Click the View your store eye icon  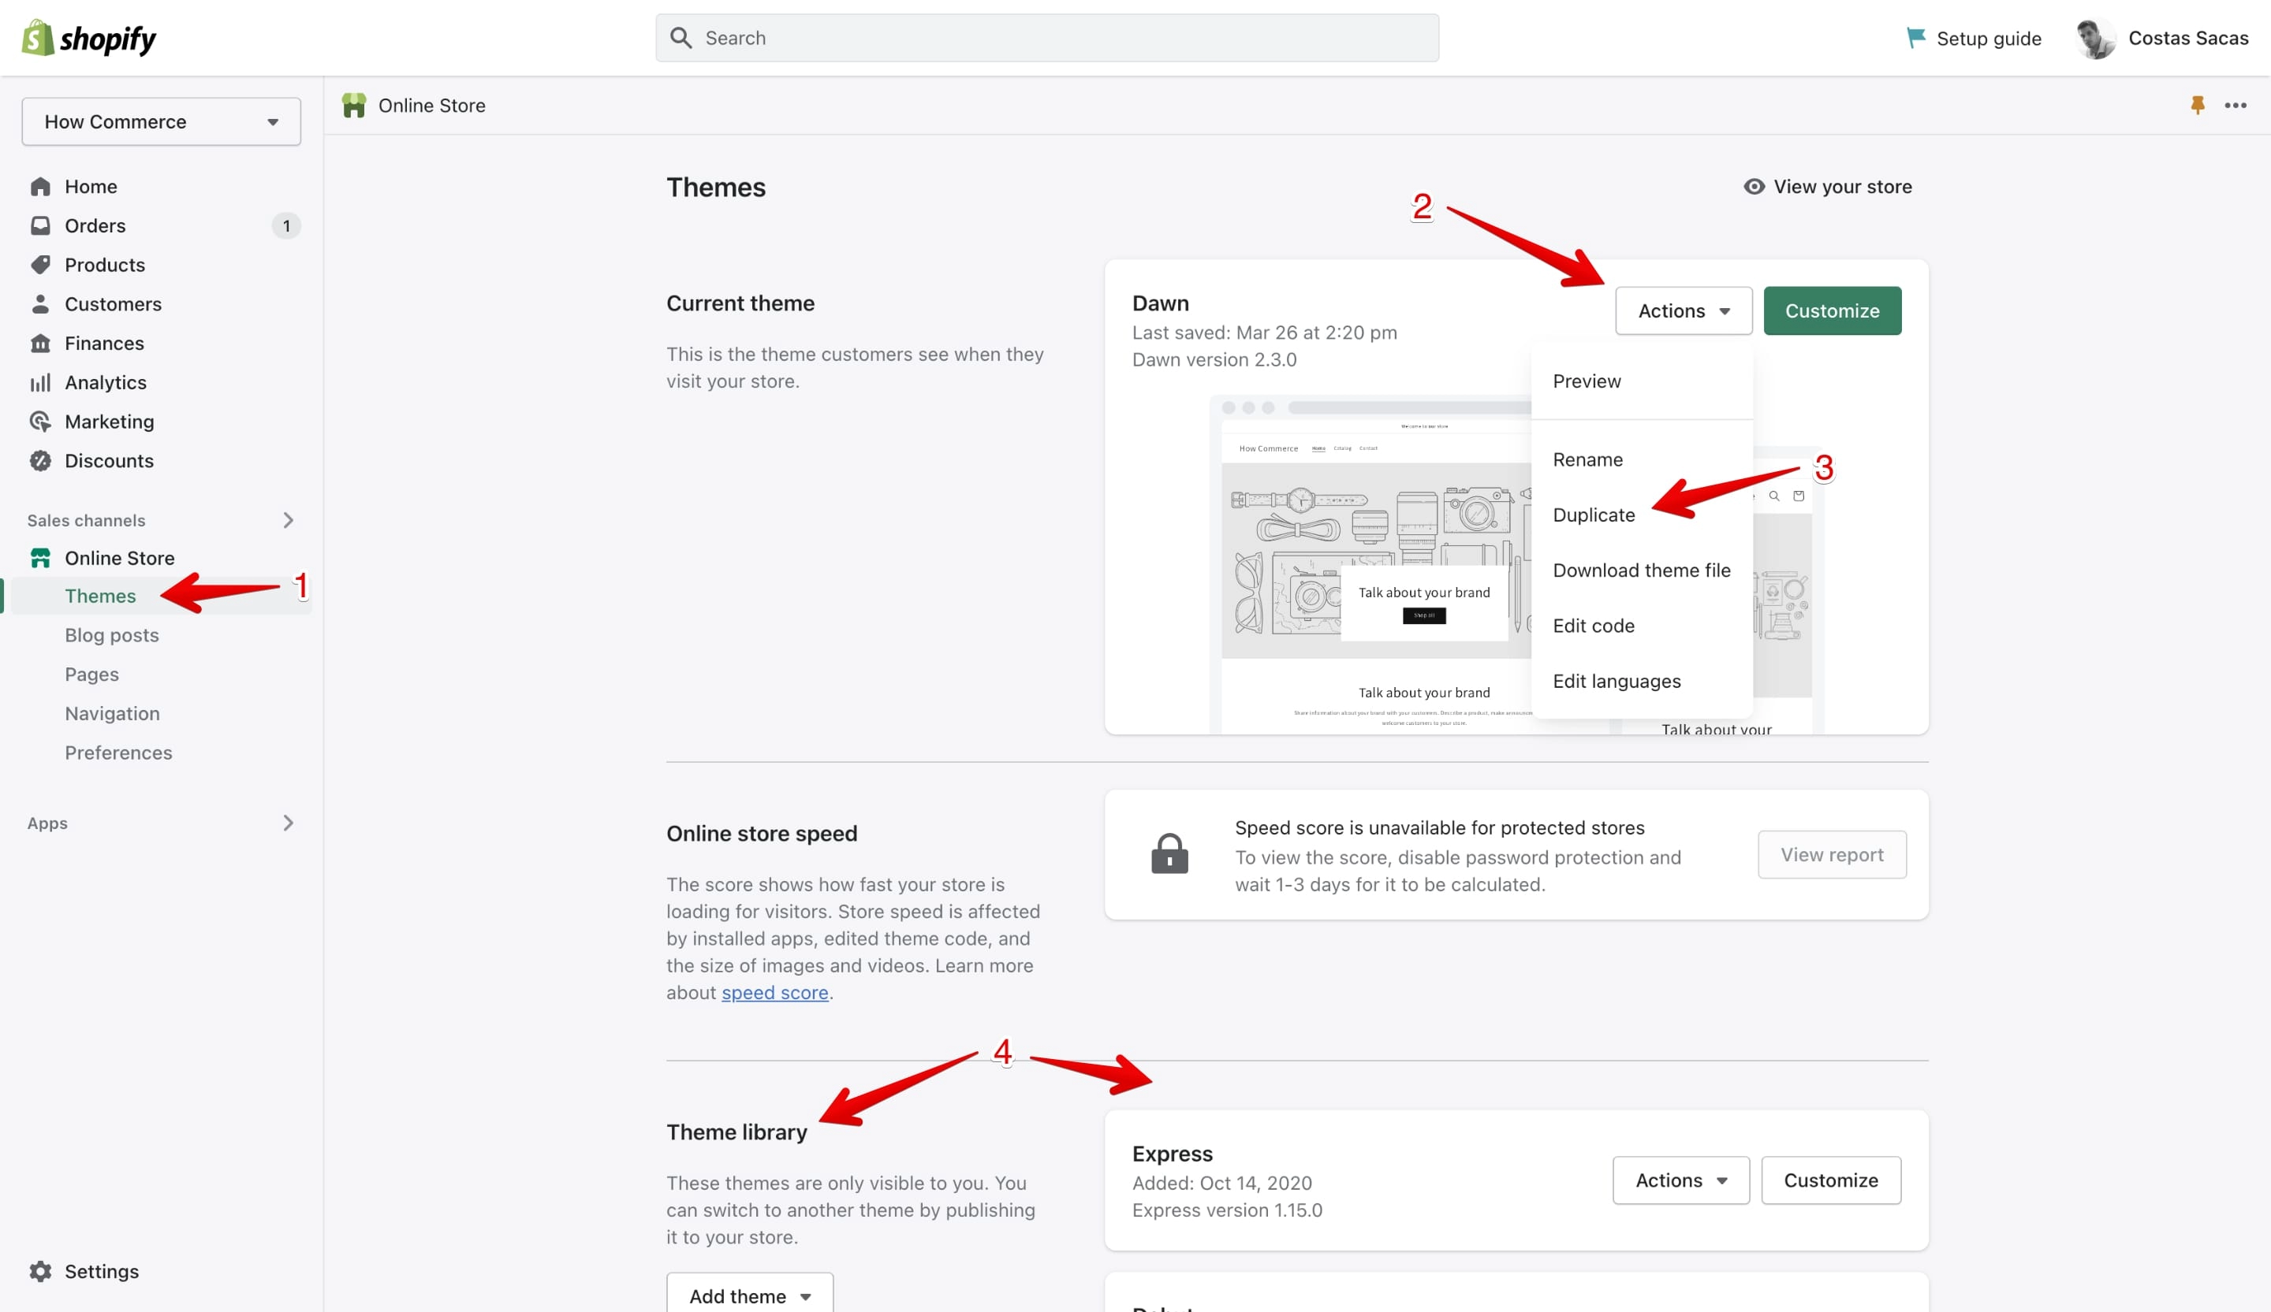click(x=1754, y=187)
